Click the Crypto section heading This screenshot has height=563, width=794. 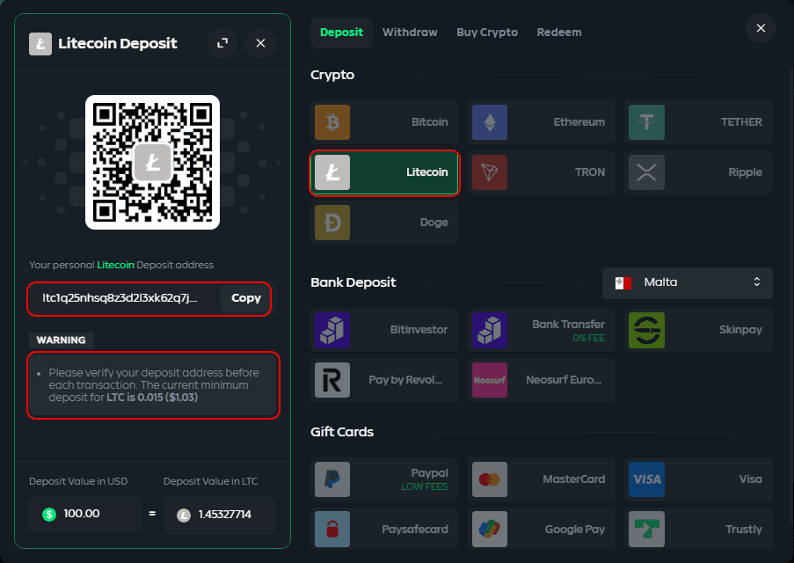(x=332, y=75)
